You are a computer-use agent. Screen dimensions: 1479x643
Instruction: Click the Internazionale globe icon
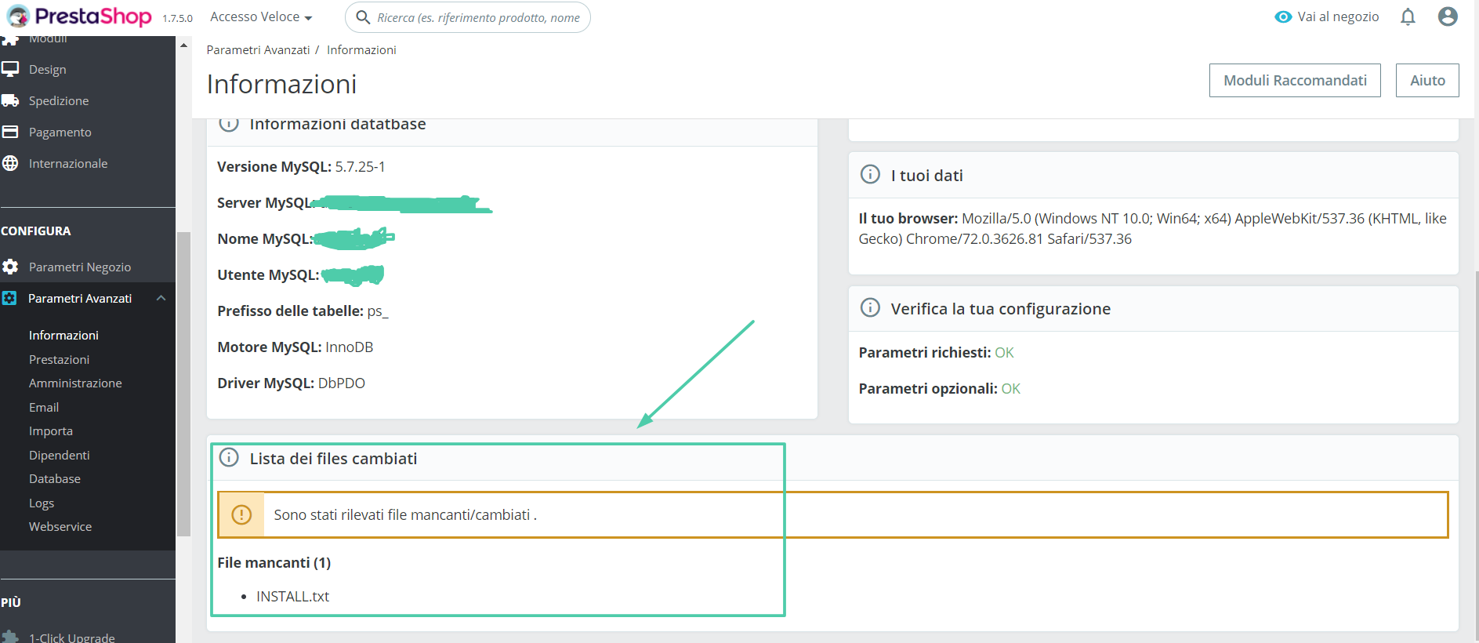[x=10, y=163]
